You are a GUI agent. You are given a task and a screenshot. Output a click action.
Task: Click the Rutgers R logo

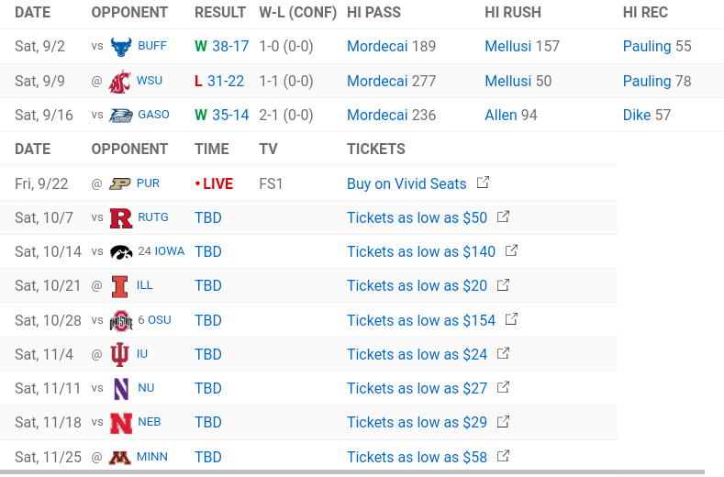click(x=120, y=218)
